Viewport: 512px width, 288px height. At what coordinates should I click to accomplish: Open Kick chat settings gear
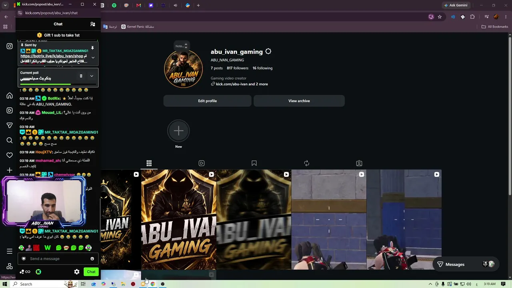[77, 272]
